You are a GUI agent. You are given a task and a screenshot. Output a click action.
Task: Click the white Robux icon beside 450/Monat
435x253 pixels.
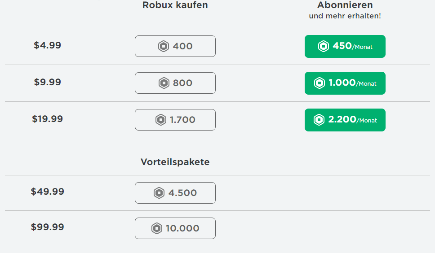pos(324,46)
